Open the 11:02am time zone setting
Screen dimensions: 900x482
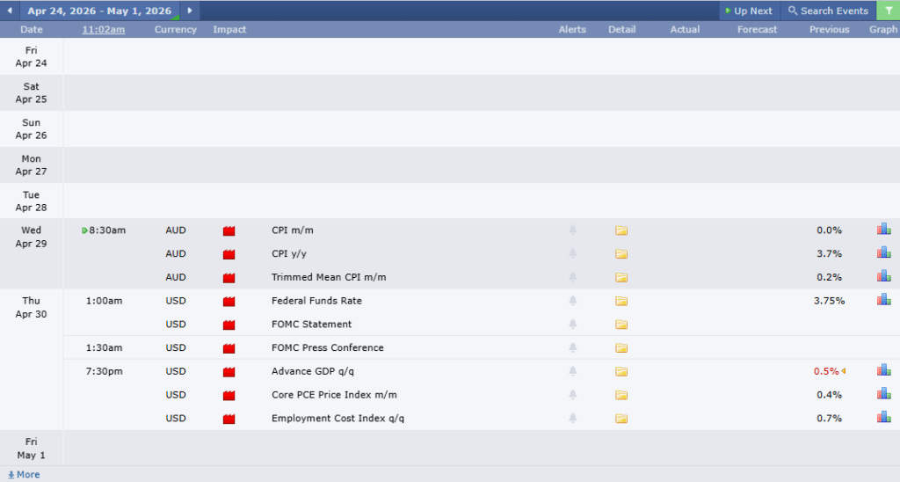(x=104, y=29)
